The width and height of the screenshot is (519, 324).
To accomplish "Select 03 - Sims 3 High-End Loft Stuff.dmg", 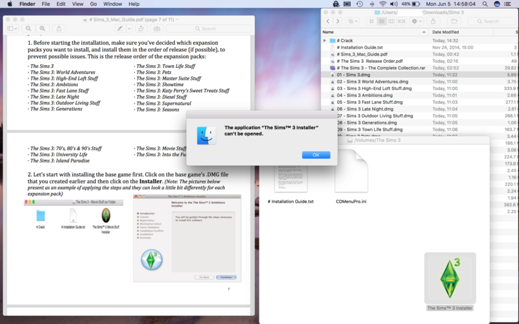I will click(420, 88).
